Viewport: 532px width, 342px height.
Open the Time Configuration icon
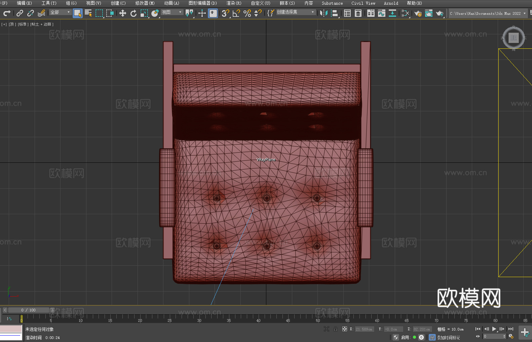511,336
